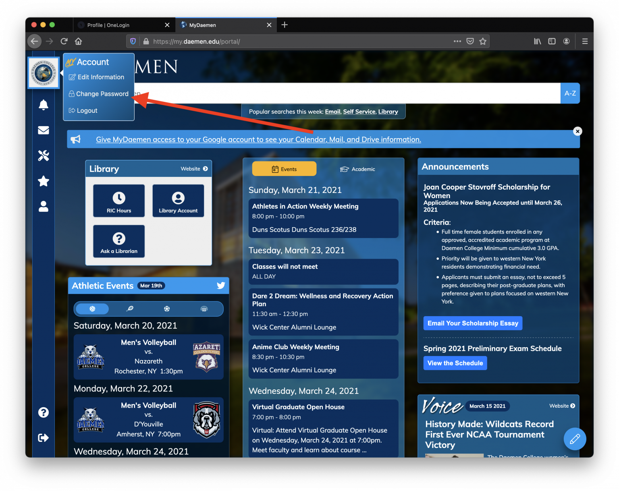Open the browser hamburger menu
This screenshot has width=619, height=491.
pyautogui.click(x=585, y=41)
